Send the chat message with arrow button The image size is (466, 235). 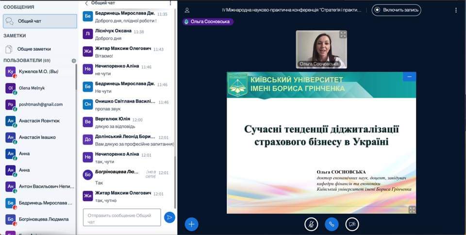click(169, 218)
